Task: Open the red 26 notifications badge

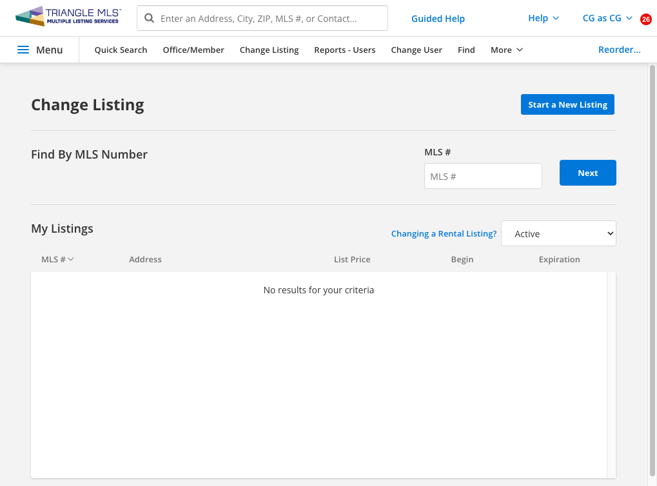Action: click(645, 19)
